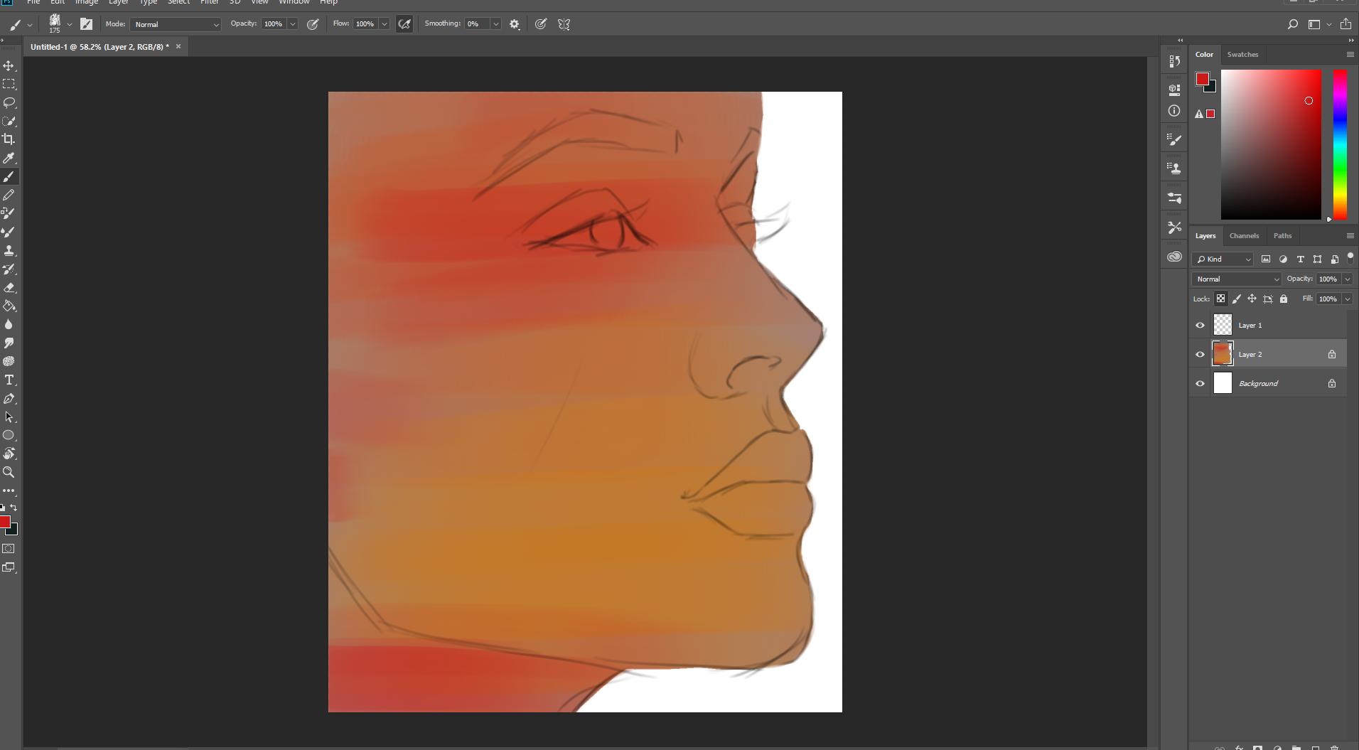
Task: Activate the Clone Stamp tool
Action: [x=9, y=250]
